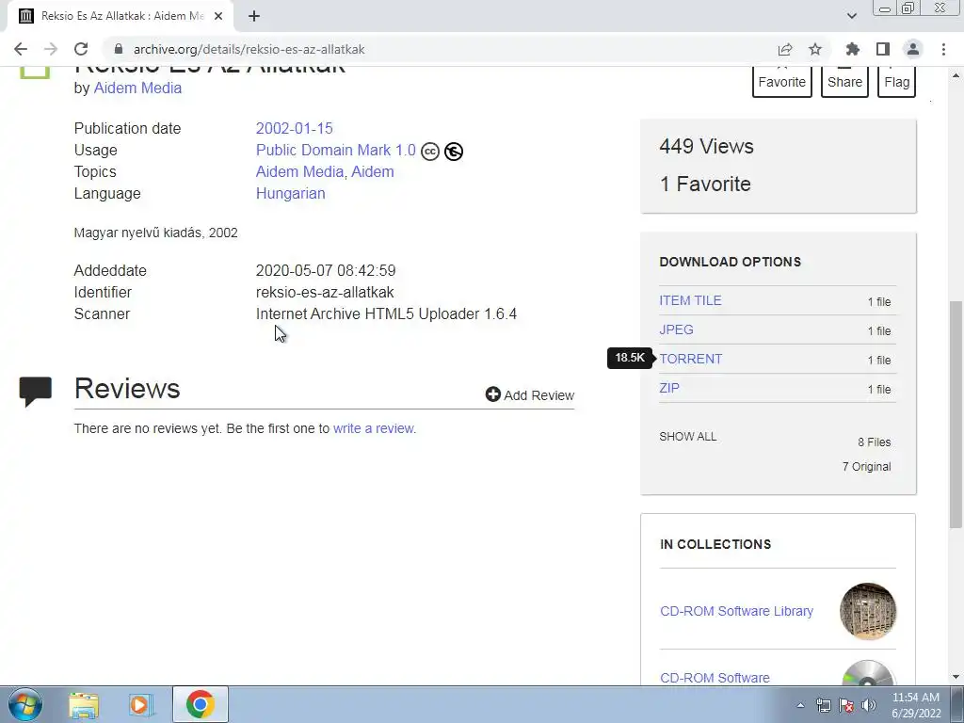
Task: Click the CD-ROM Software disc thumbnail
Action: pyautogui.click(x=867, y=673)
